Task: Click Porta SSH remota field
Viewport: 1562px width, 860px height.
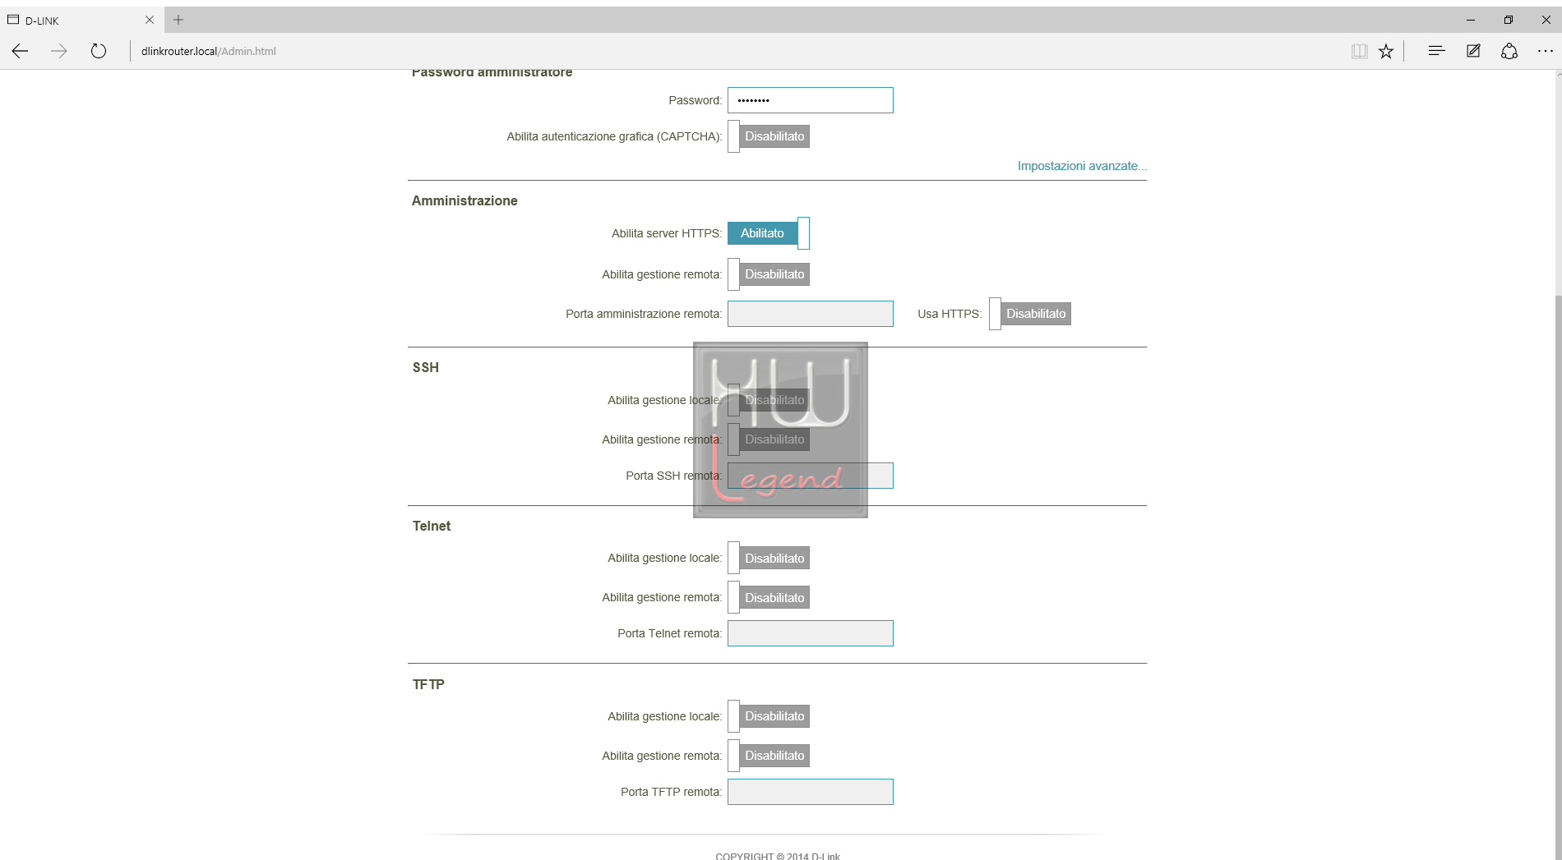Action: coord(810,476)
